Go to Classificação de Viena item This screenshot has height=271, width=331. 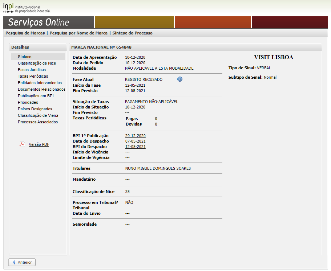(x=38, y=115)
